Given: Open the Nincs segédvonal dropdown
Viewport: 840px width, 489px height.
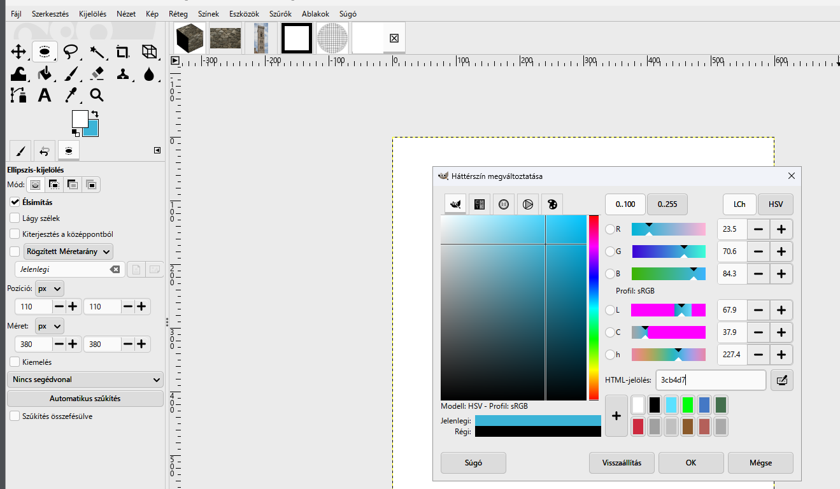Looking at the screenshot, I should point(85,379).
